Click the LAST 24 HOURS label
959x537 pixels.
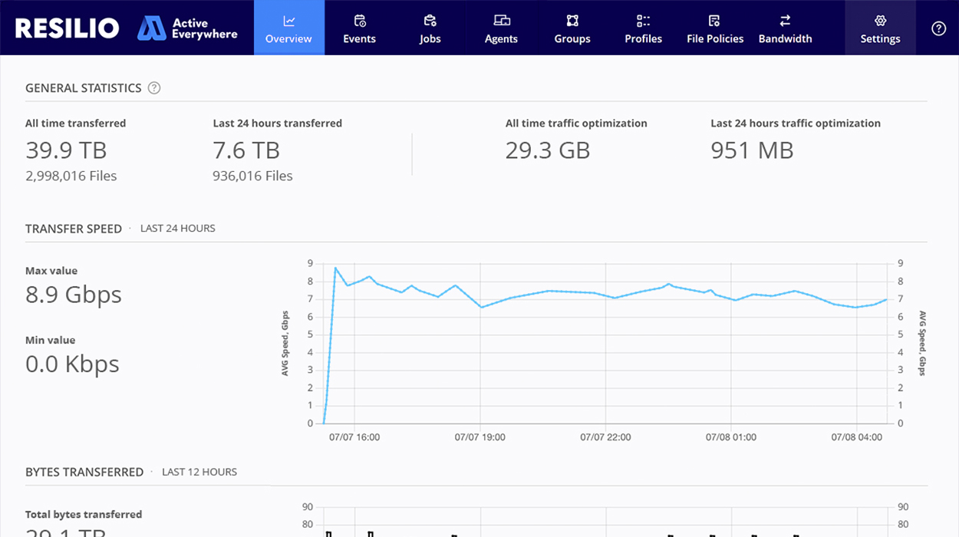pos(177,228)
